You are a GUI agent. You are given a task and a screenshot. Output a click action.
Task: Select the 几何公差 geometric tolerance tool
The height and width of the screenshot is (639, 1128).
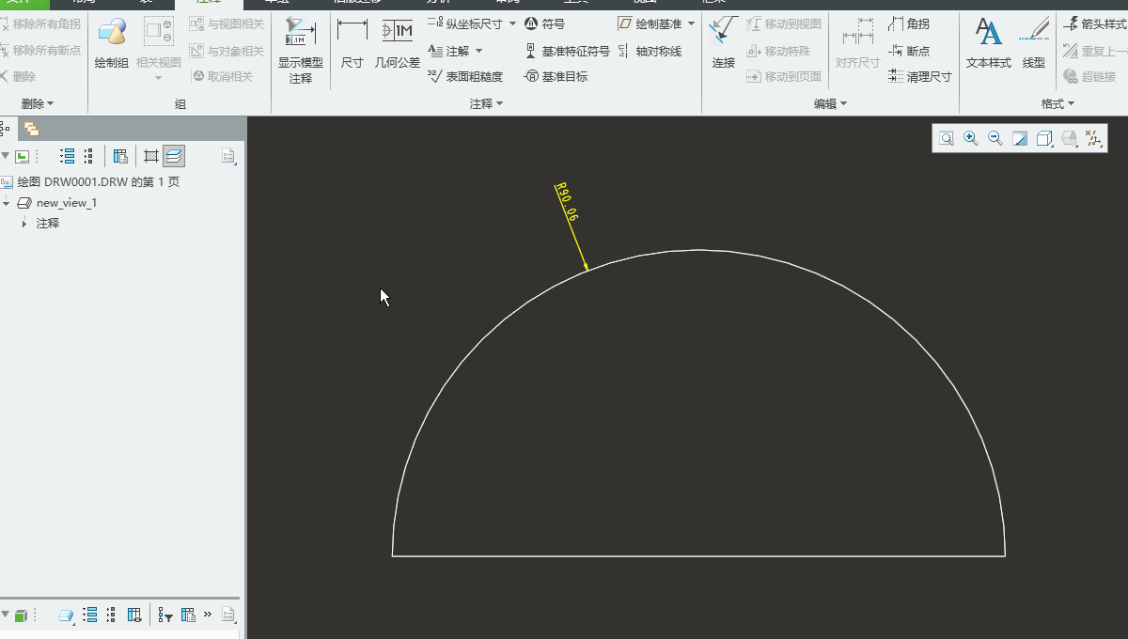tap(398, 42)
